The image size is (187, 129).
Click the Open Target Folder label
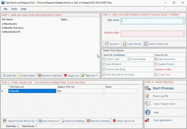[x=165, y=104]
